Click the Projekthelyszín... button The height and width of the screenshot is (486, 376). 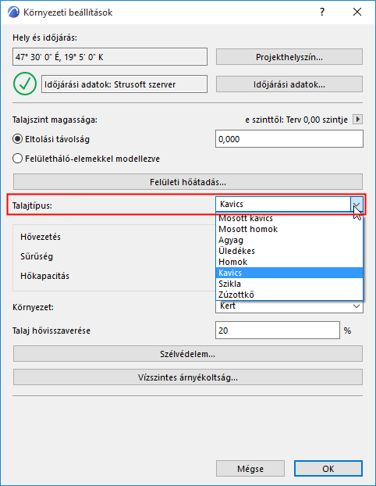[289, 57]
